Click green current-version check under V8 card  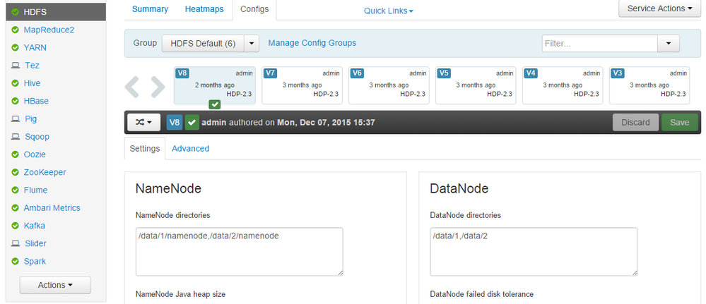tap(215, 105)
